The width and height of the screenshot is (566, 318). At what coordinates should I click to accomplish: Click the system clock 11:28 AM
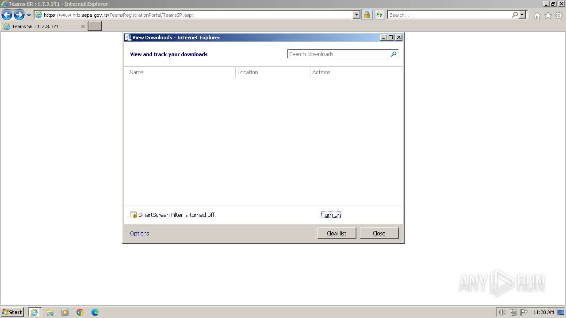pos(543,312)
